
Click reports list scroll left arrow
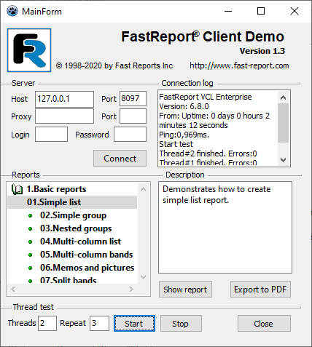13,289
